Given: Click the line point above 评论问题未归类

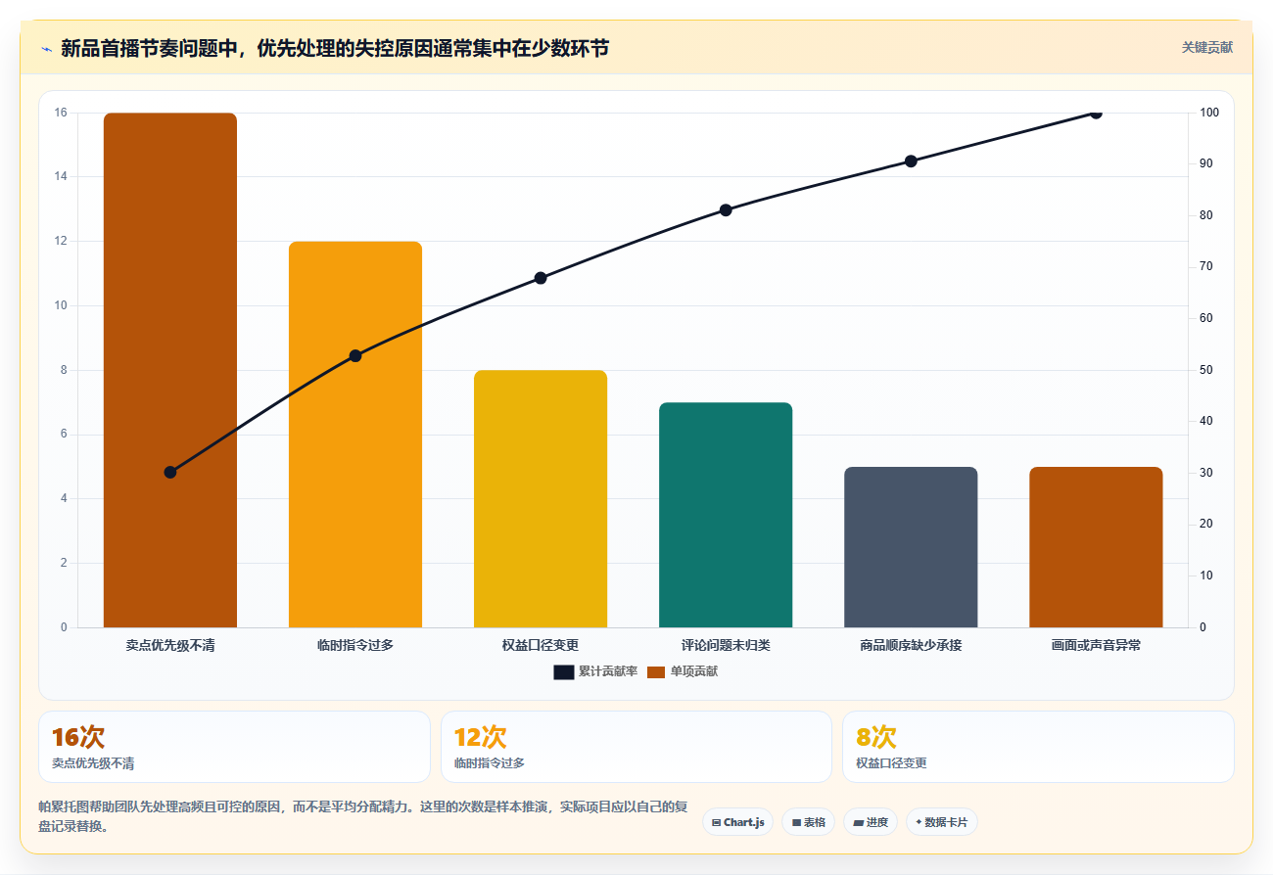Looking at the screenshot, I should click(x=726, y=210).
